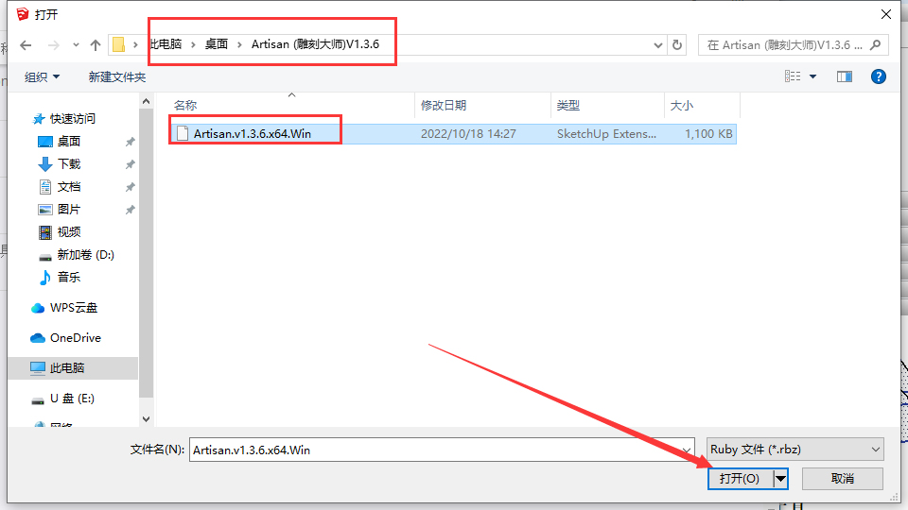The width and height of the screenshot is (908, 510).
Task: Open 视频 in the navigation pane
Action: tap(69, 232)
